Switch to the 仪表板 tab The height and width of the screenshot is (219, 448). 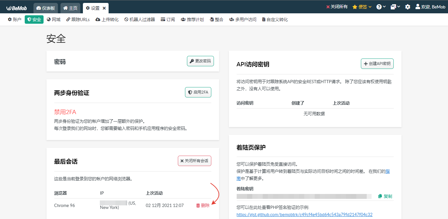click(46, 8)
